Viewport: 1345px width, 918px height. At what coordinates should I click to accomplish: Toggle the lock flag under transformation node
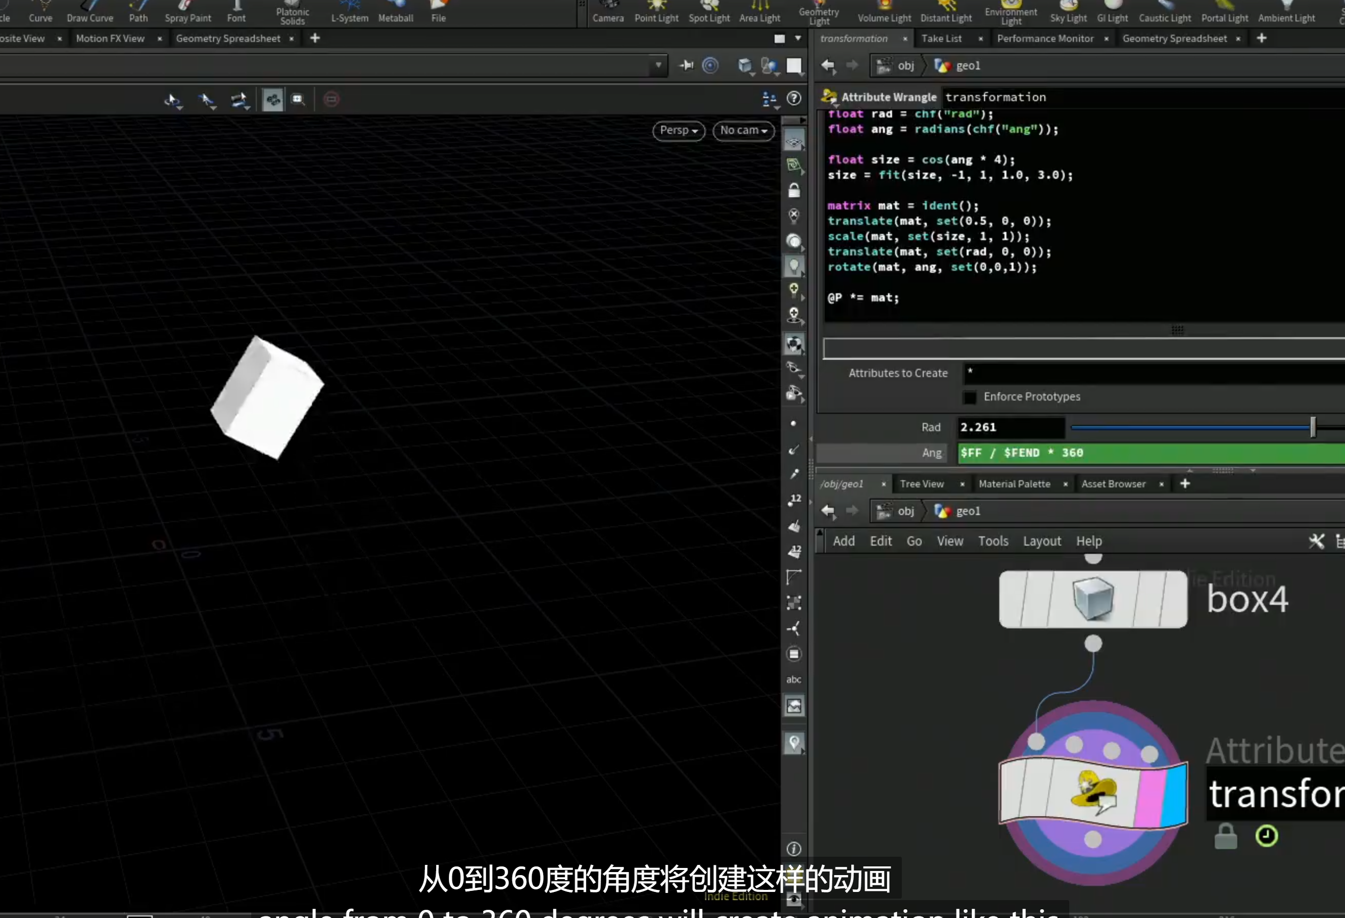coord(1225,836)
